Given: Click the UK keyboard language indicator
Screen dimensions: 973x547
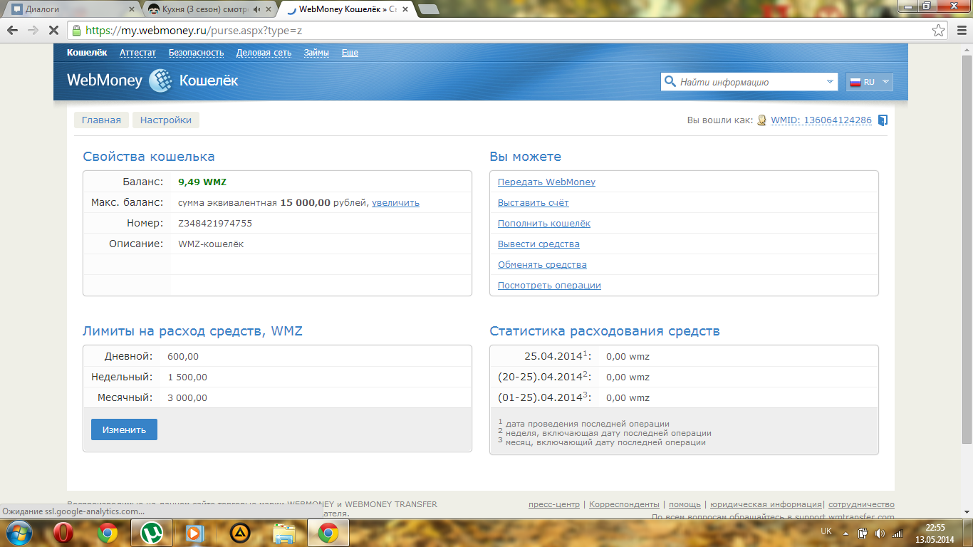Looking at the screenshot, I should [826, 532].
